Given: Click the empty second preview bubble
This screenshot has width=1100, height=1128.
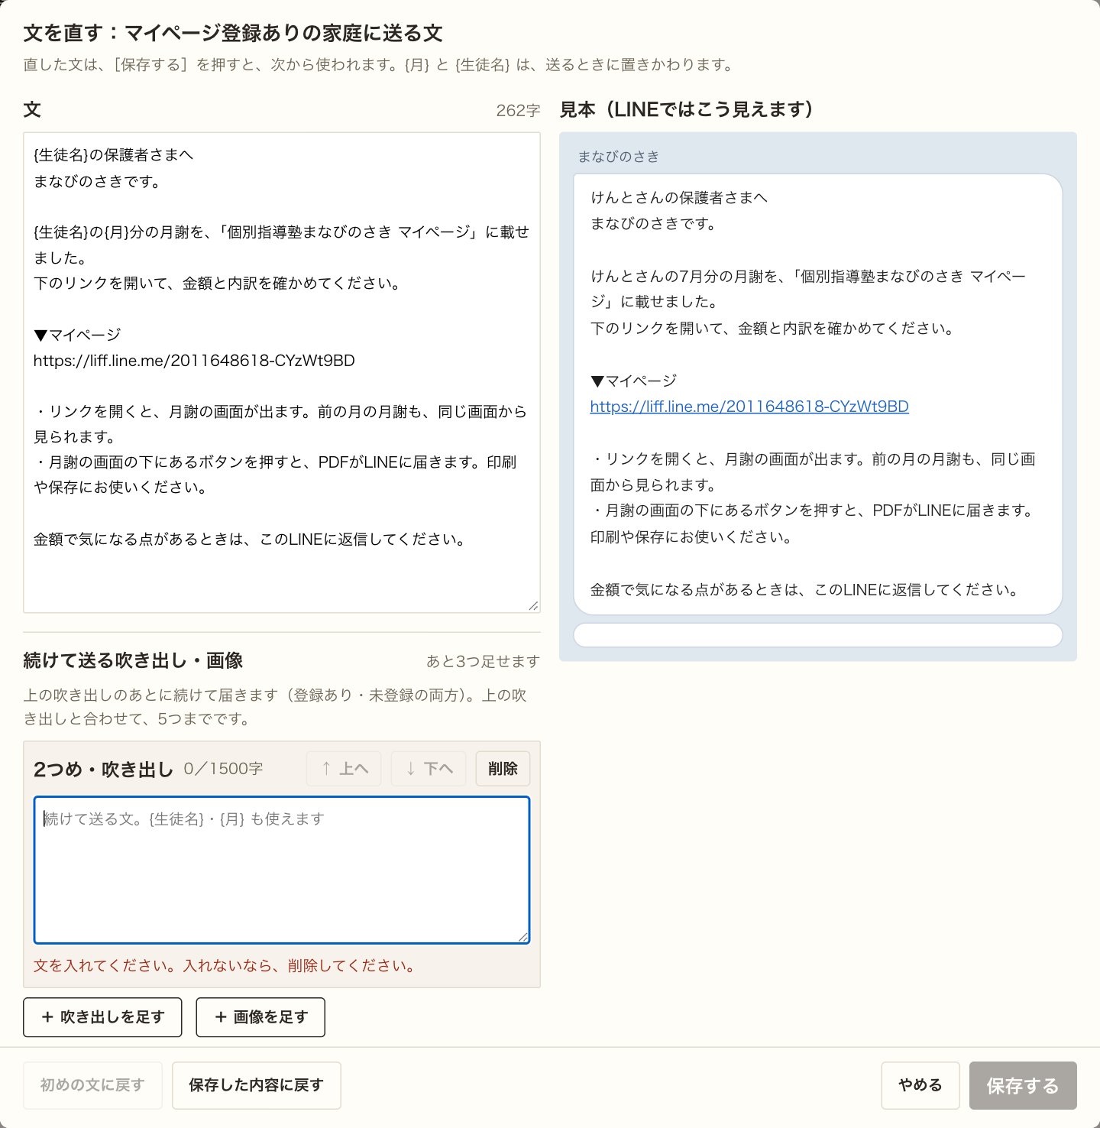Looking at the screenshot, I should coord(818,634).
